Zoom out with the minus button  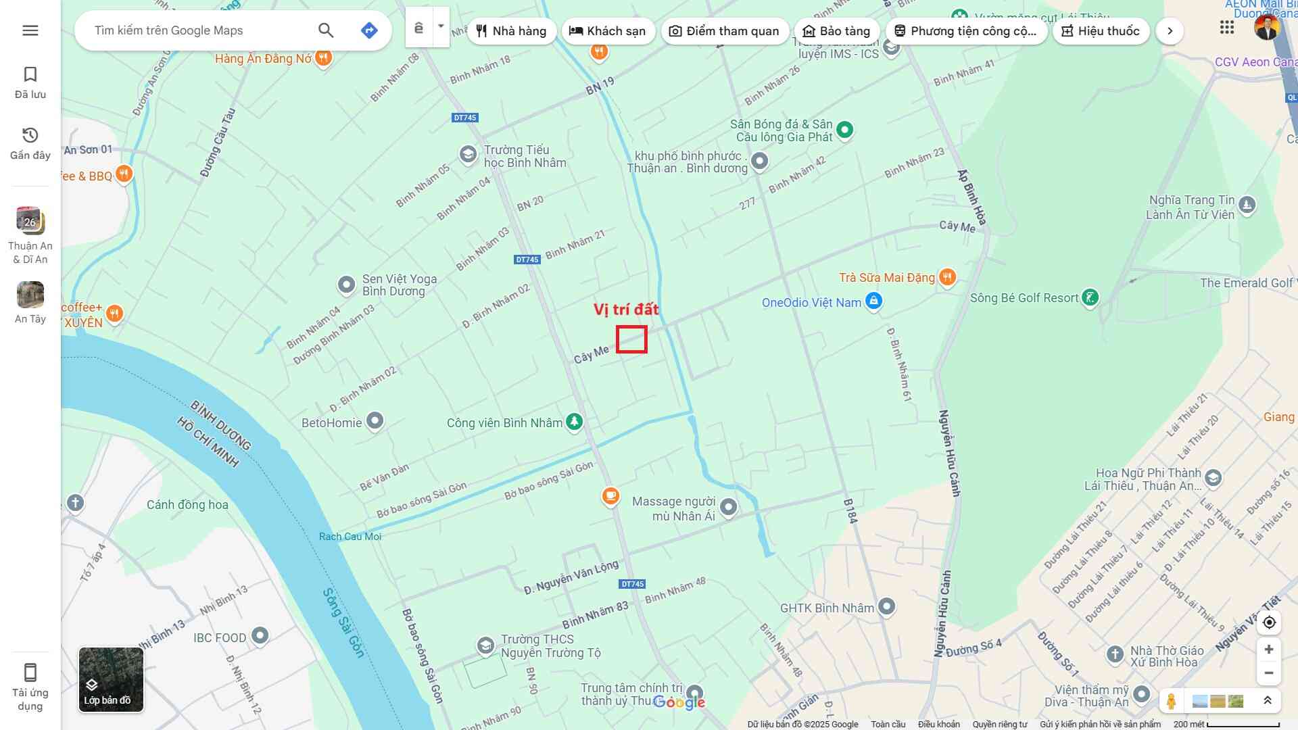(1269, 673)
